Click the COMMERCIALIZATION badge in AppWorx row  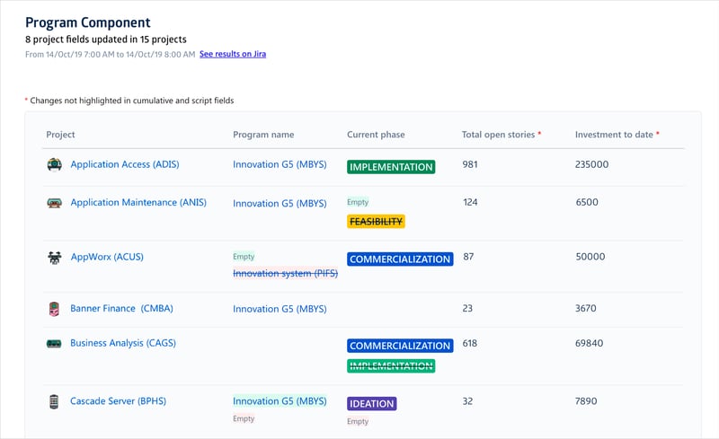pyautogui.click(x=400, y=259)
